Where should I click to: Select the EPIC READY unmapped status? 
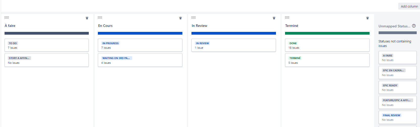tap(398, 87)
